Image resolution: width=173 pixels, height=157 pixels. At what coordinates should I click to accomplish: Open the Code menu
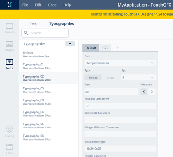click(52, 5)
